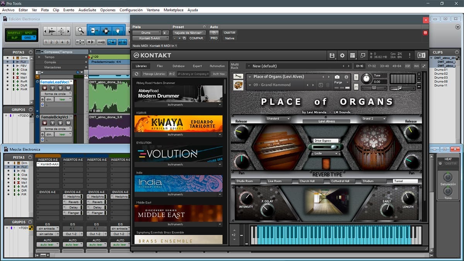Click the compare copy settings icon in Auto section

214,33
